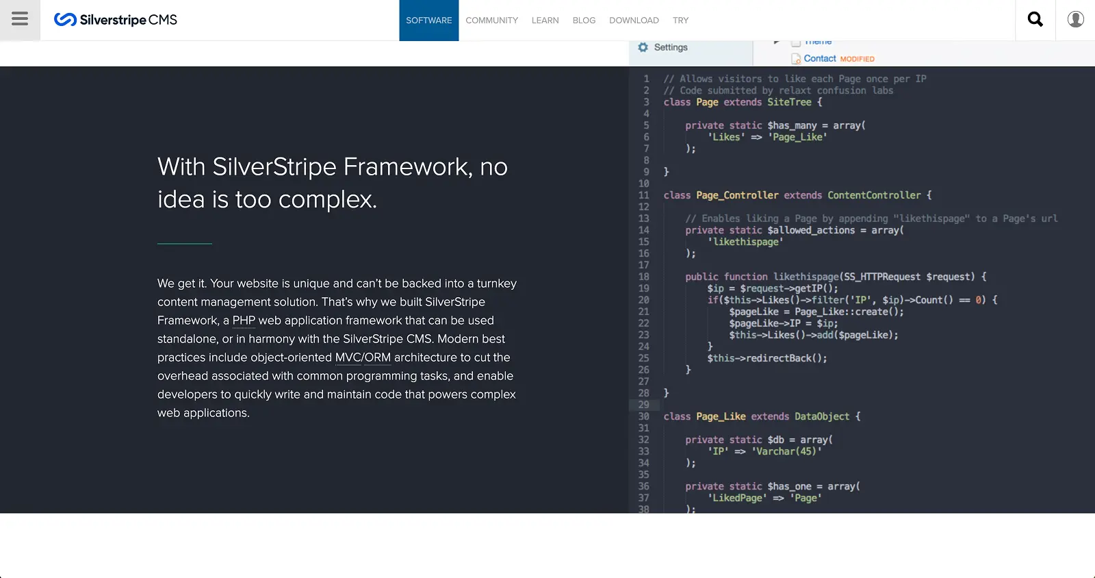Click the heading 'With SilverStripe Framework'
Screen dimensions: 1095x578
[333, 183]
